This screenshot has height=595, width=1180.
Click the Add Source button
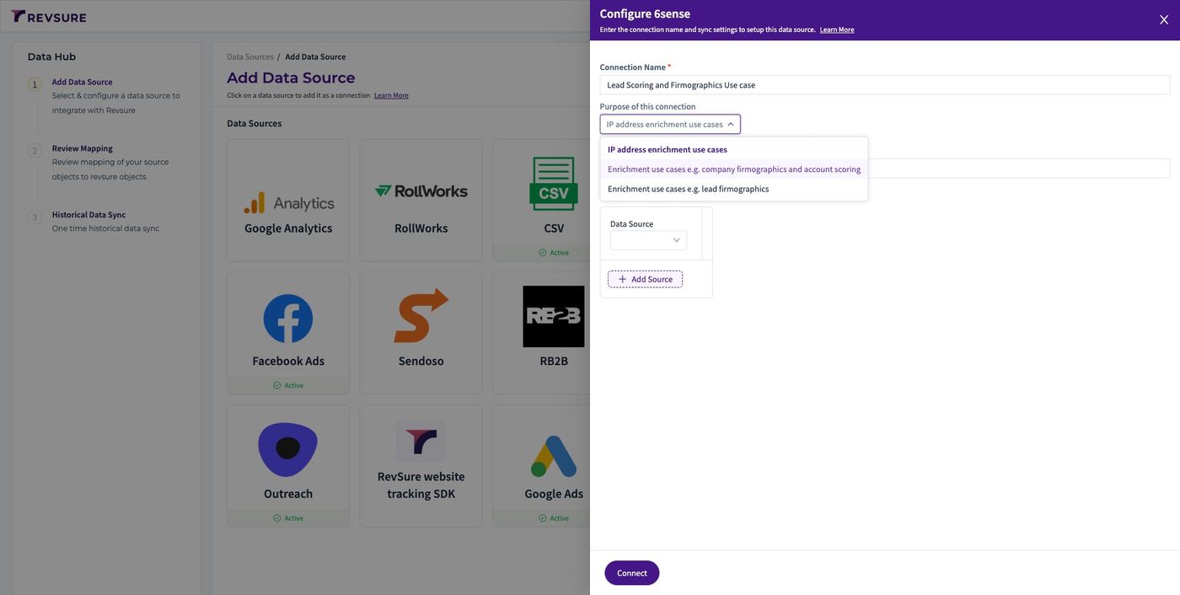click(x=645, y=279)
